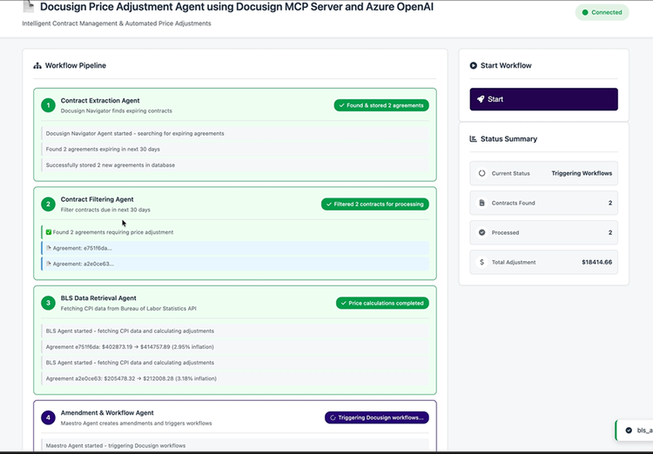
Task: Click log line with $402873.19 → $414757.89
Action: [x=235, y=347]
